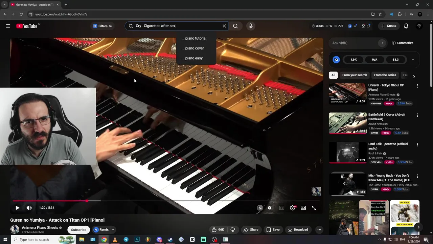Click the blue vidIQ badge in score panel
Viewport: 433px width, 244px height.
[x=336, y=60]
